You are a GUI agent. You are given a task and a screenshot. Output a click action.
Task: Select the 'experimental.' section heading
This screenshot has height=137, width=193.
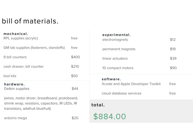[116, 35]
